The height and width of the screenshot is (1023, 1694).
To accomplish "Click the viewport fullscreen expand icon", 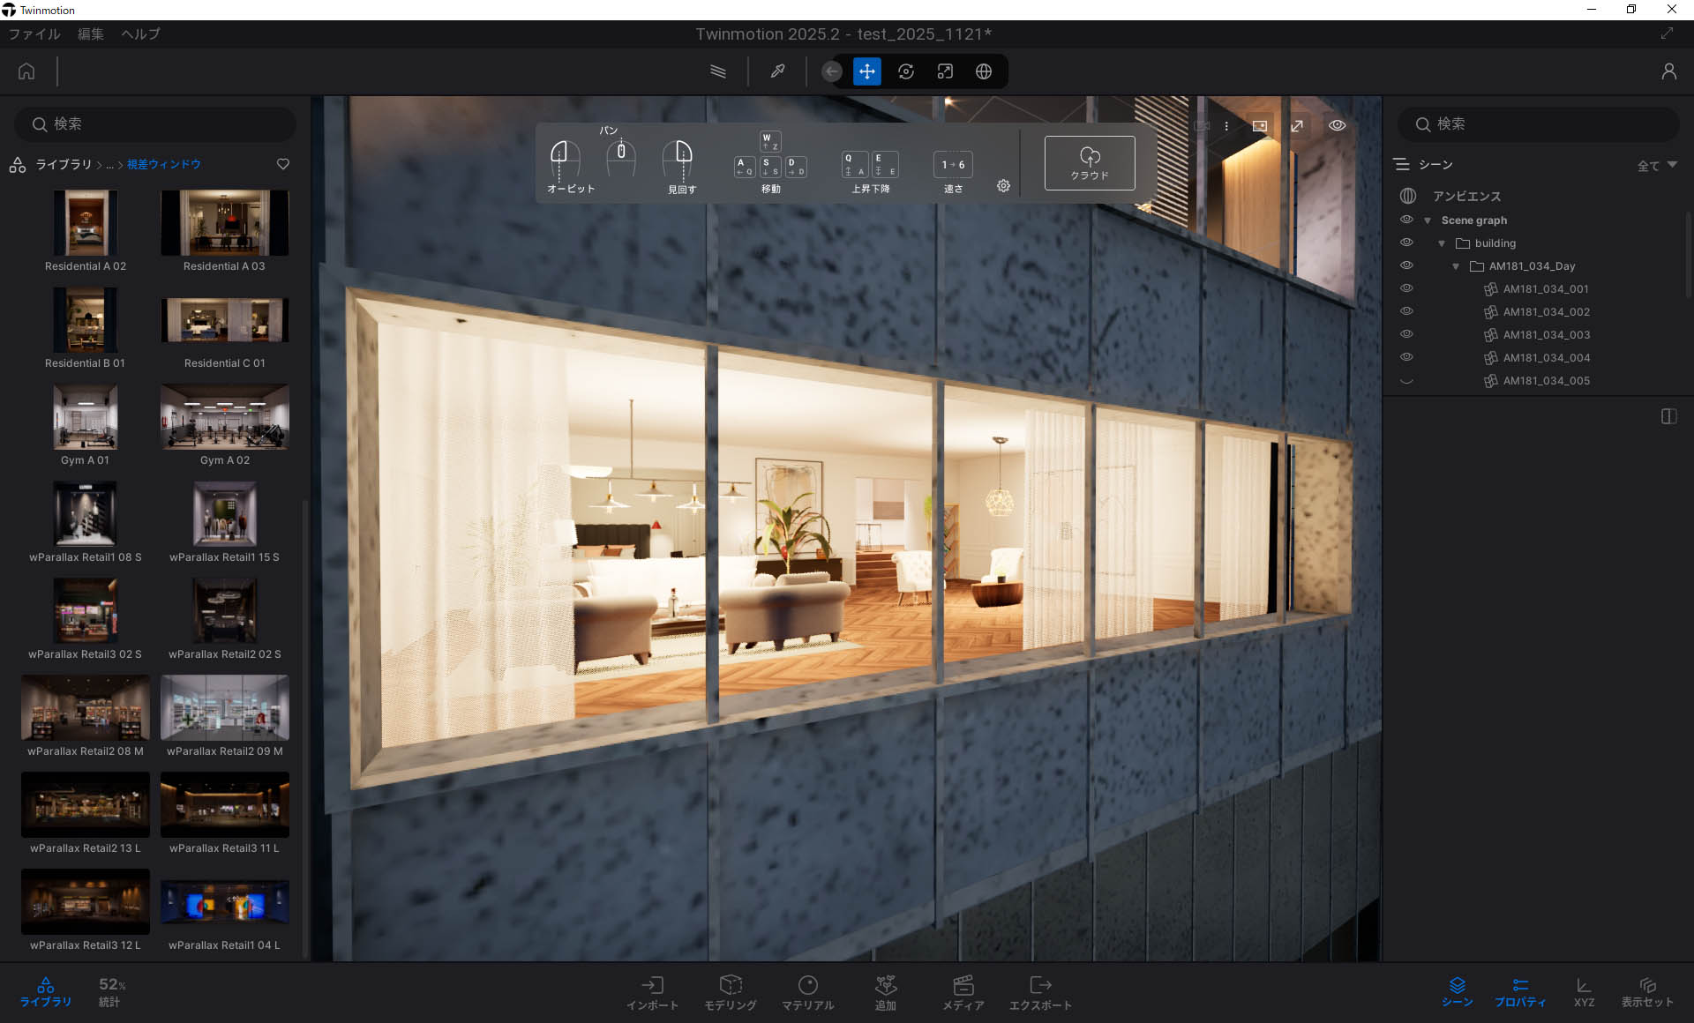I will point(1297,126).
